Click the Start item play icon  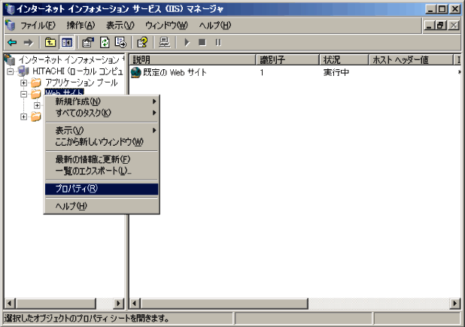pos(187,43)
